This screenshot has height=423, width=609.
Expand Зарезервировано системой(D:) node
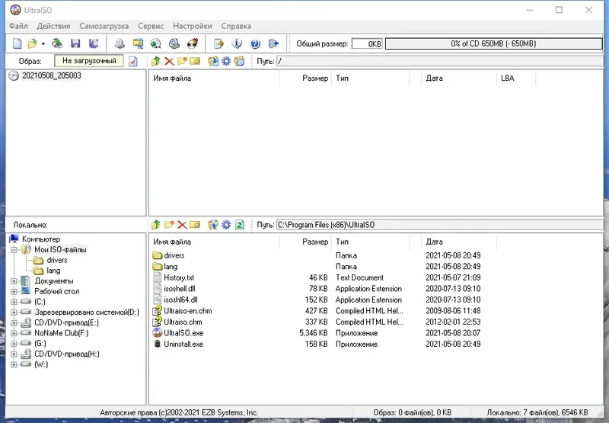[14, 312]
